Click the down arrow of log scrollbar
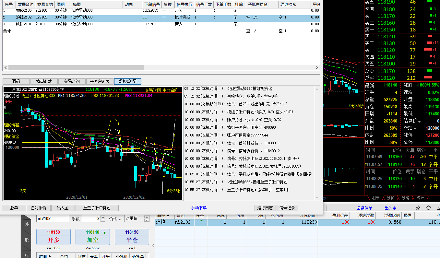Screen dimensions: 440x258 (x=317, y=197)
